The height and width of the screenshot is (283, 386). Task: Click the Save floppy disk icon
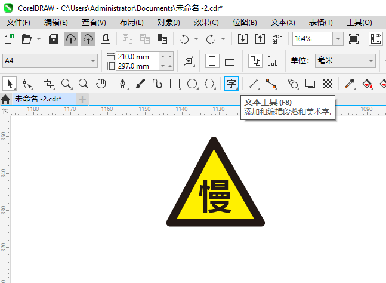[54, 39]
